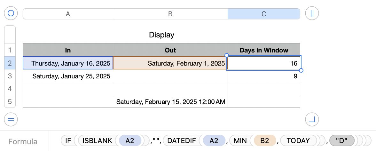The image size is (376, 151).
Task: Click the highlighted column C header
Action: coord(264,14)
